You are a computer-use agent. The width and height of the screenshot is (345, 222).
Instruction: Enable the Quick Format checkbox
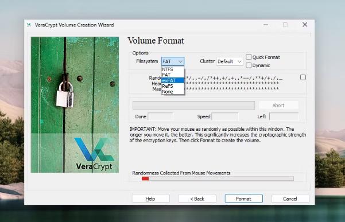point(249,57)
